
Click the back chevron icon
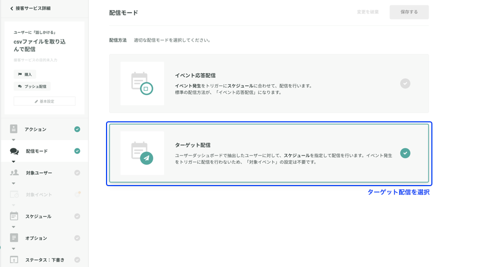(x=11, y=8)
